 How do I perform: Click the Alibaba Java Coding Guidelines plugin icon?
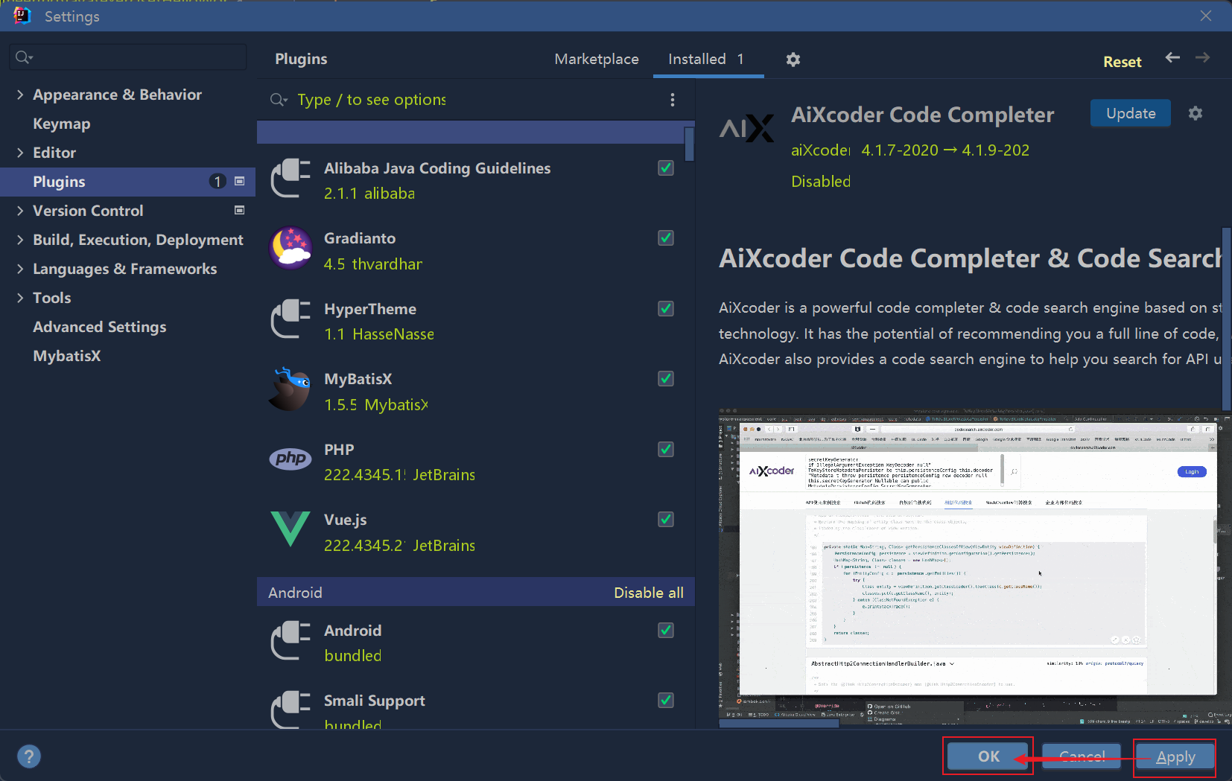[x=290, y=179]
